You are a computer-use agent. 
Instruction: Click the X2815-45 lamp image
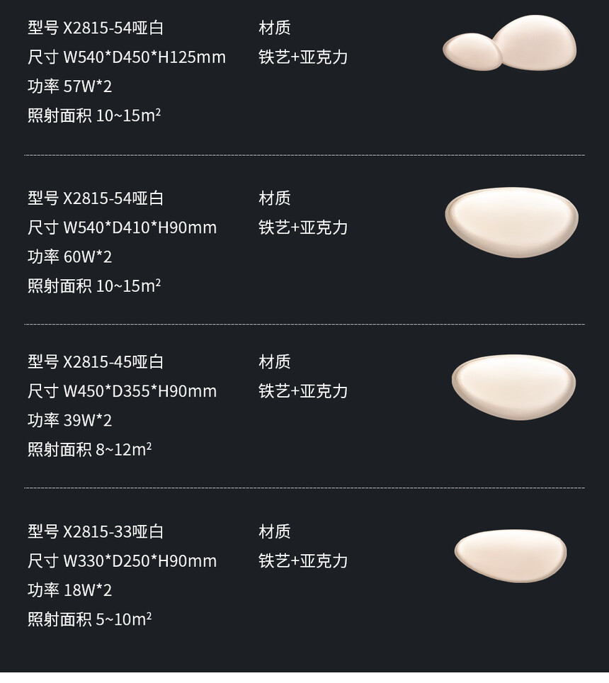point(513,387)
